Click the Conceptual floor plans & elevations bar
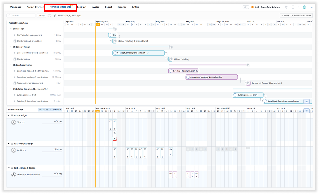 coord(138,53)
